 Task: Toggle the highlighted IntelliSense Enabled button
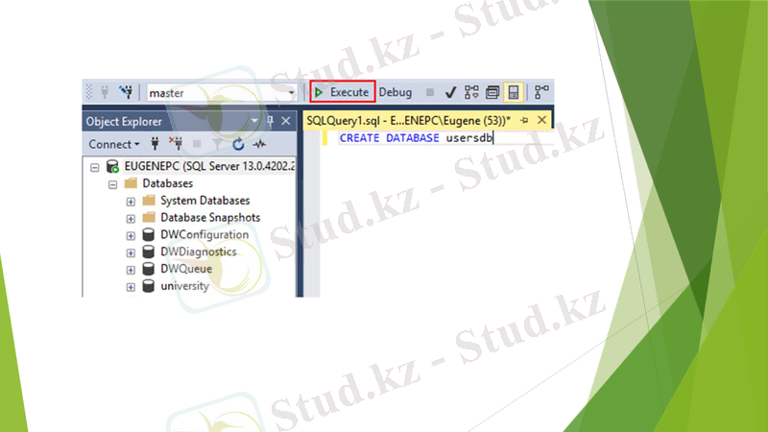(513, 92)
